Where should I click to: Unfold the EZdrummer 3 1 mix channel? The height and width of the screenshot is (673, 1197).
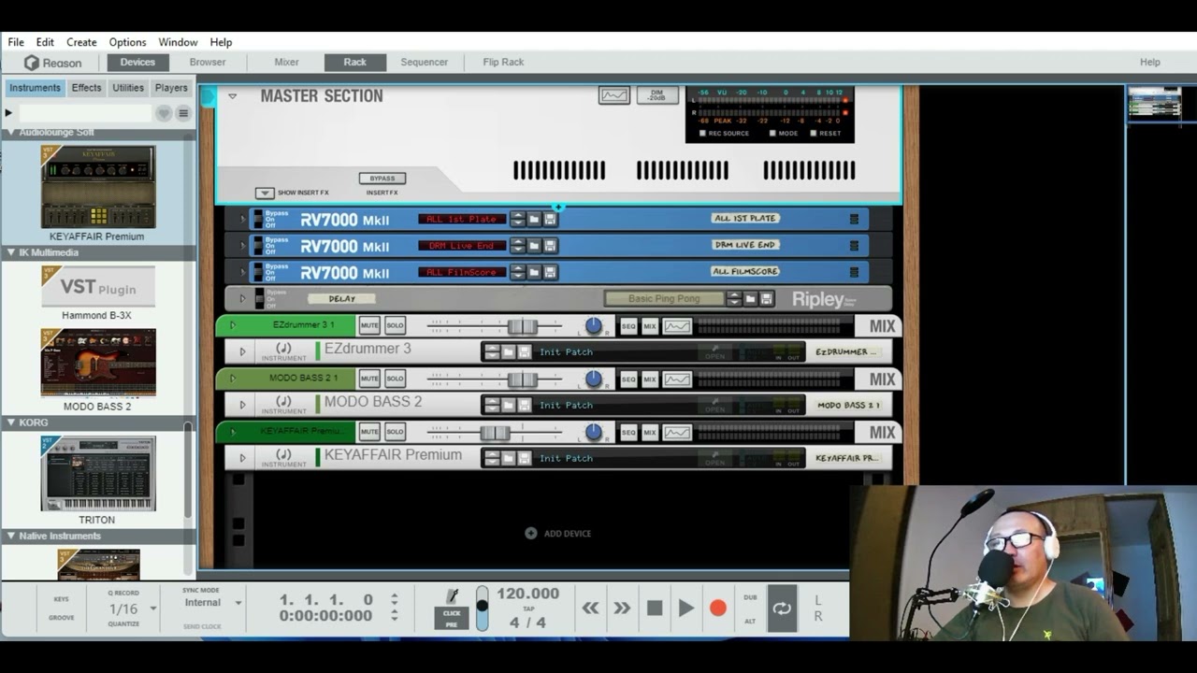233,326
